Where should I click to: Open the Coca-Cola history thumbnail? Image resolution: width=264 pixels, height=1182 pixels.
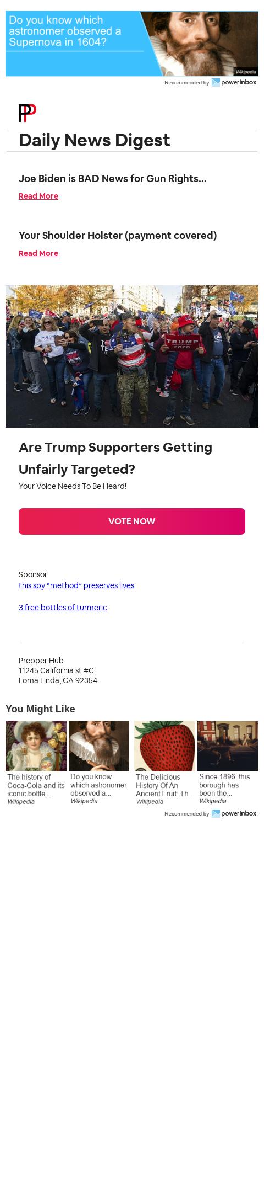coord(36,746)
